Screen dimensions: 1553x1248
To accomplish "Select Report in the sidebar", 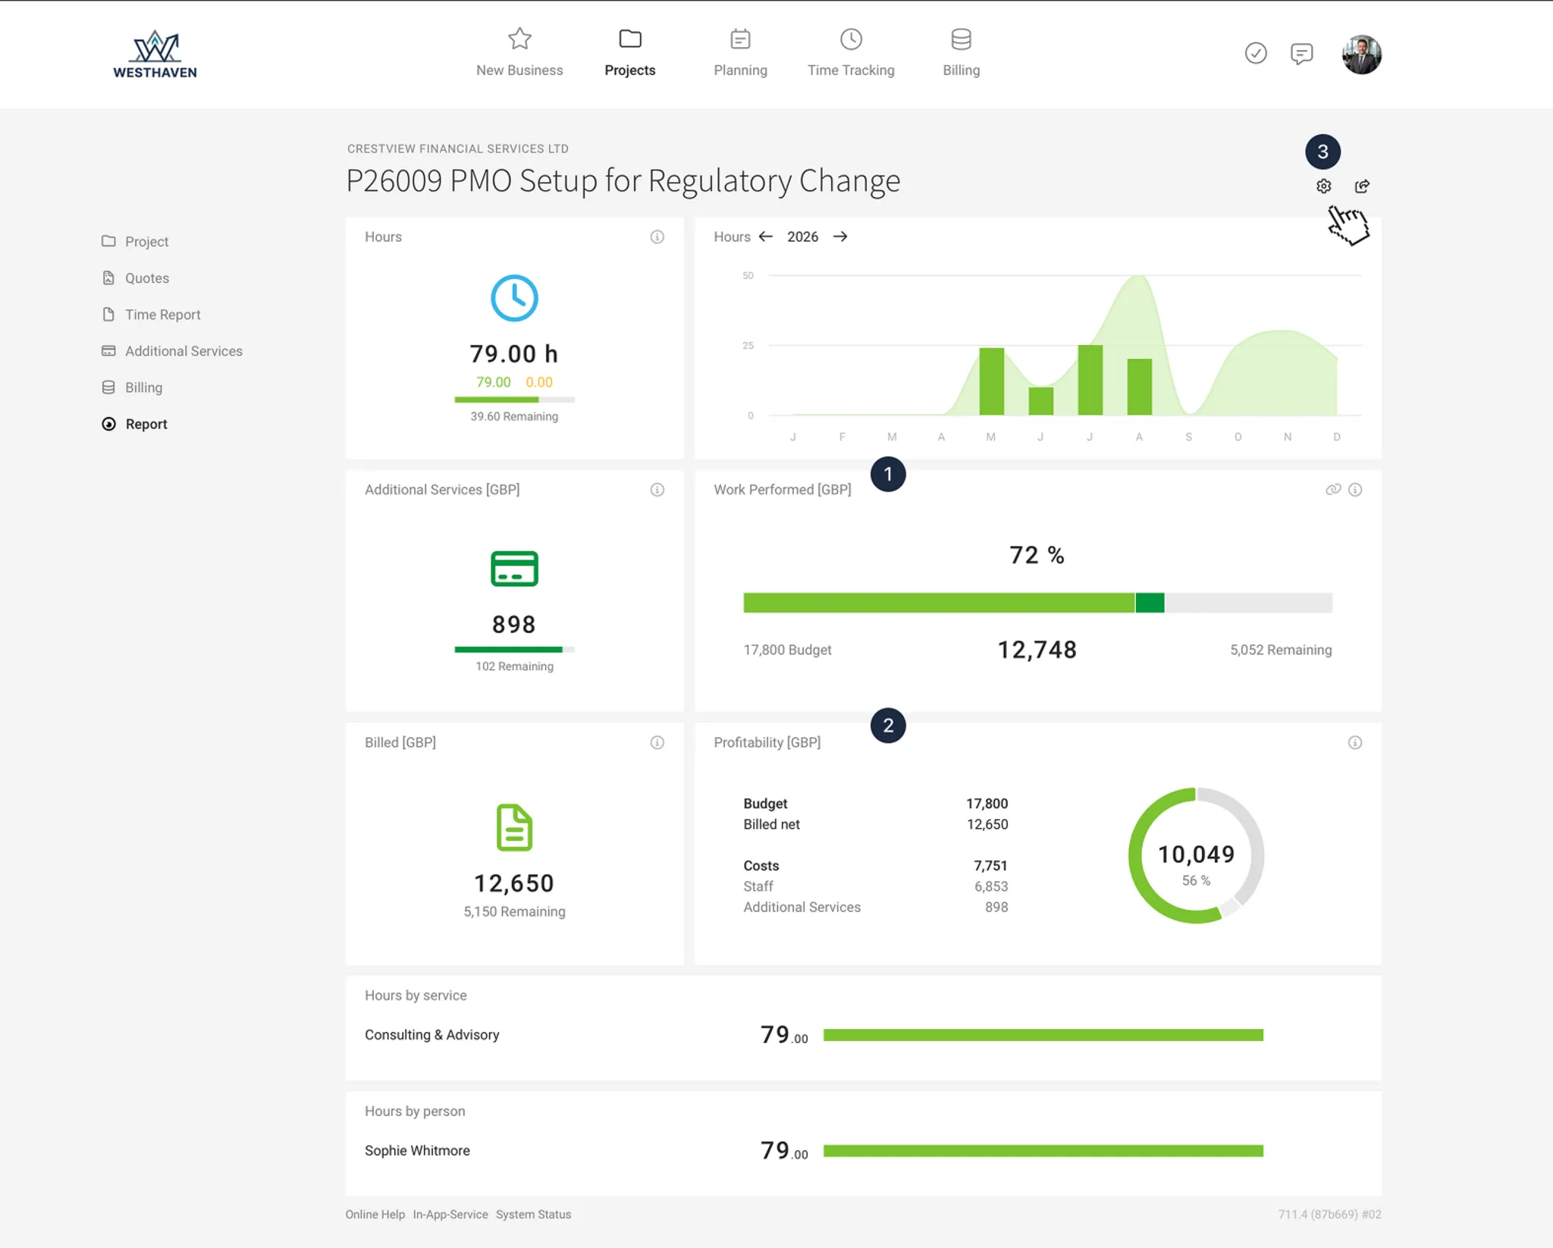I will click(x=134, y=424).
